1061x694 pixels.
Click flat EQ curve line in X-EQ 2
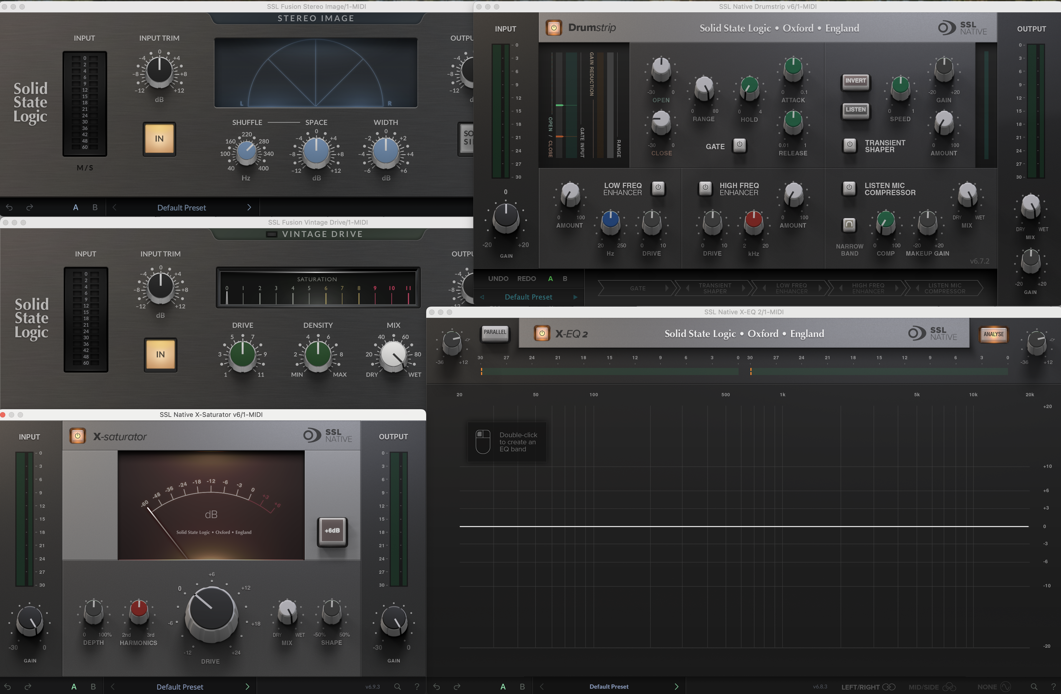(744, 526)
